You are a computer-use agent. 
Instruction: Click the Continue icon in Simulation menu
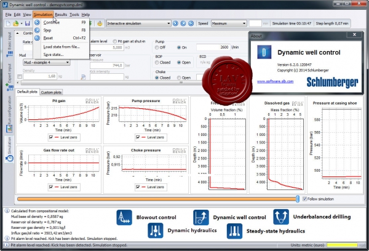[x=37, y=22]
